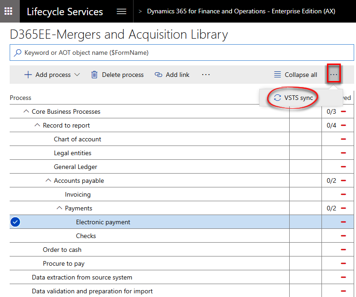Click red status dash for Record to report
Viewport: 356px width, 297px height.
343,125
